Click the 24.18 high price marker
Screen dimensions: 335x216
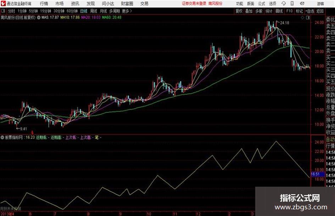[285, 23]
